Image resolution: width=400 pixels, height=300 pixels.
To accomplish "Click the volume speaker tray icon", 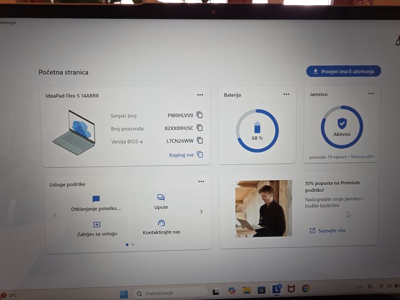I will click(389, 286).
